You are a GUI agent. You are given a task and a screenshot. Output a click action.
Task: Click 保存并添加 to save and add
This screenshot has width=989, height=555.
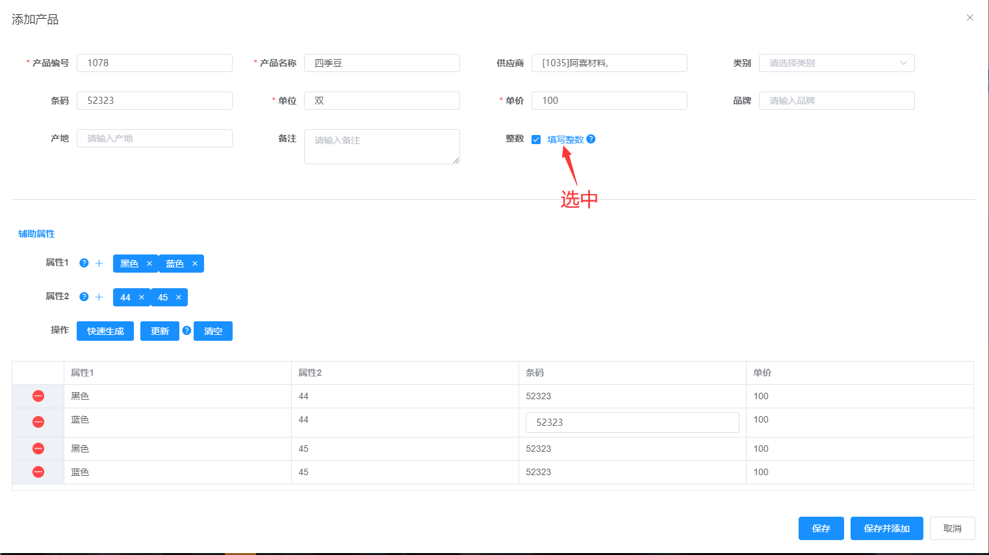pyautogui.click(x=886, y=528)
